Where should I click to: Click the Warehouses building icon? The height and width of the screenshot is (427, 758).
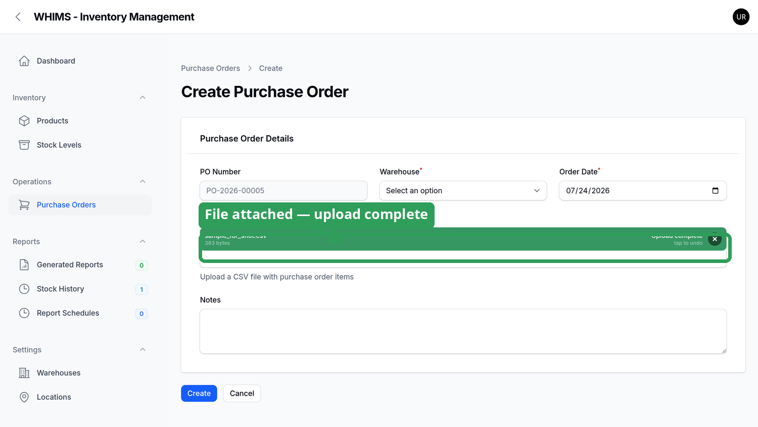click(x=24, y=373)
